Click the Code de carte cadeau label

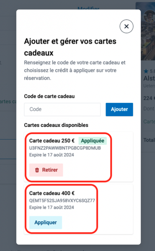click(x=49, y=96)
